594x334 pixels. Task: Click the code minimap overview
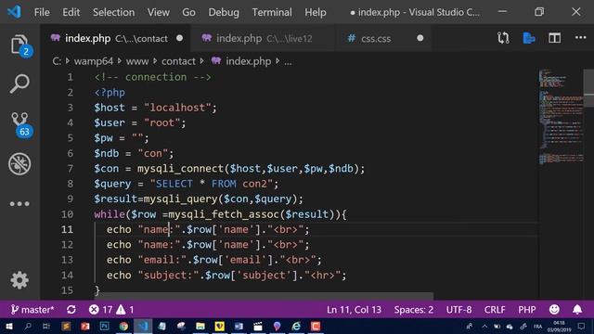click(x=561, y=117)
